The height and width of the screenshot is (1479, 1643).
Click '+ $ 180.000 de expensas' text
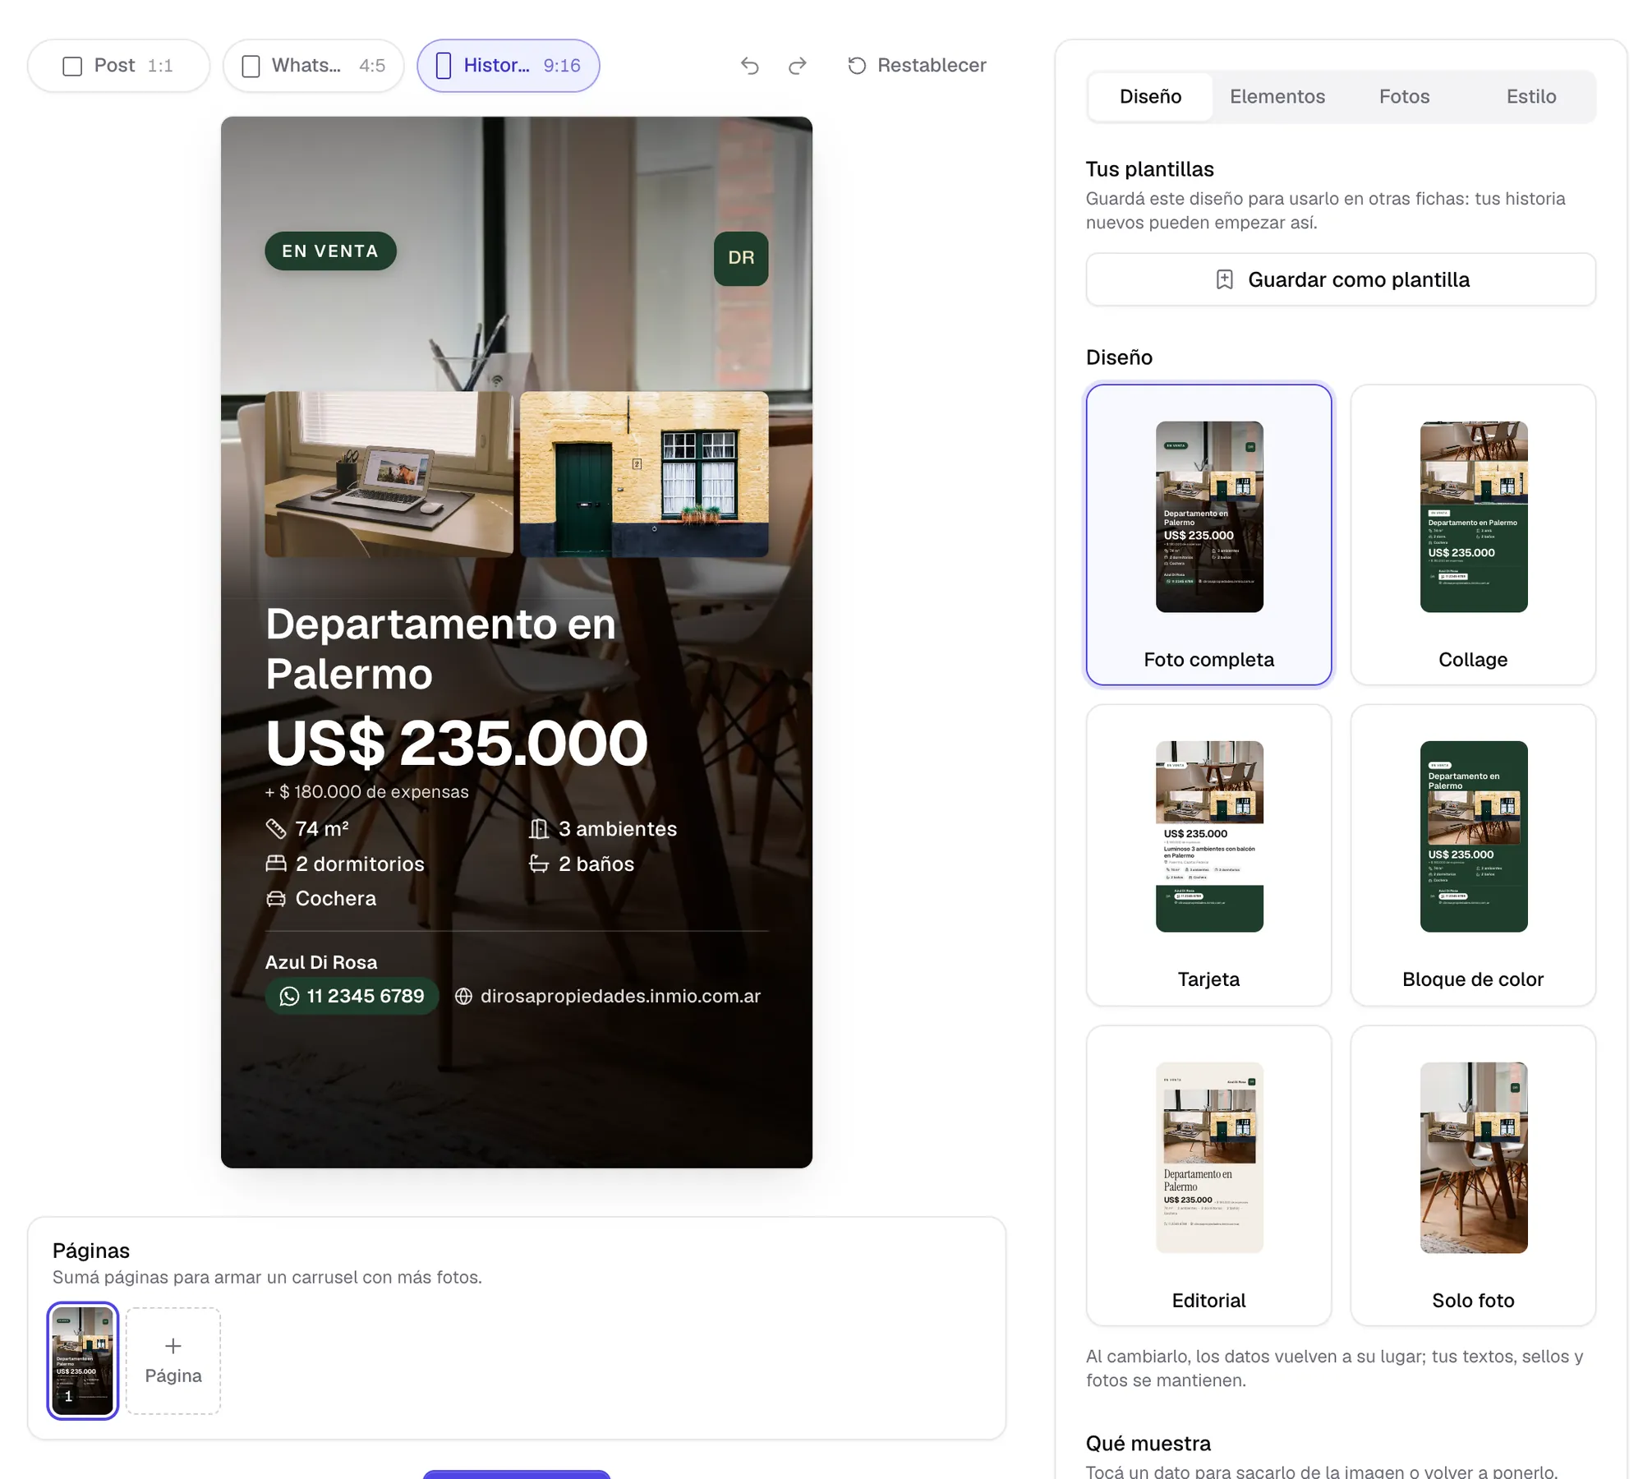coord(366,792)
